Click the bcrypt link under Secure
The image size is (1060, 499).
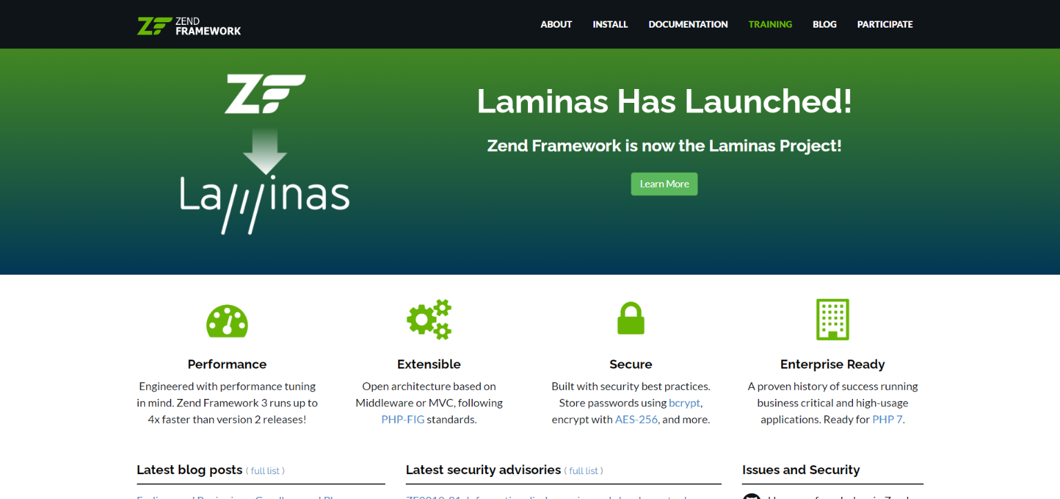[684, 402]
